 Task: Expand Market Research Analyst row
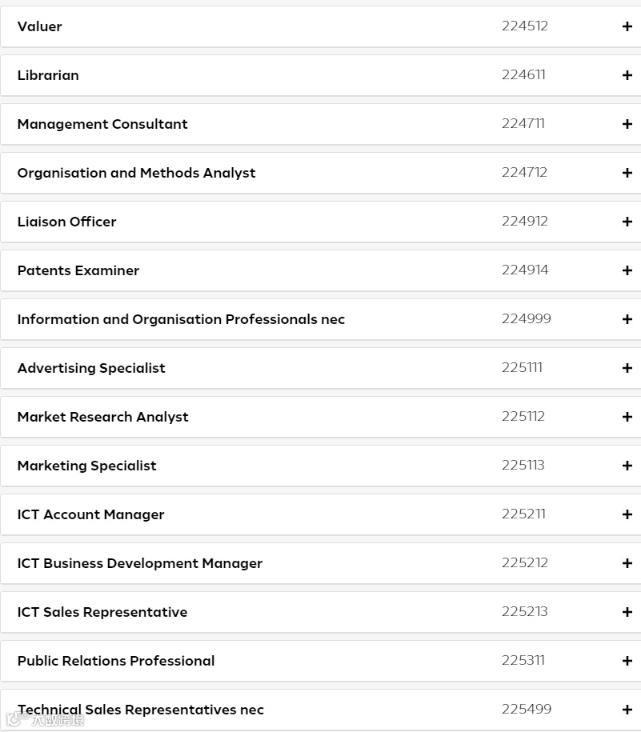627,417
